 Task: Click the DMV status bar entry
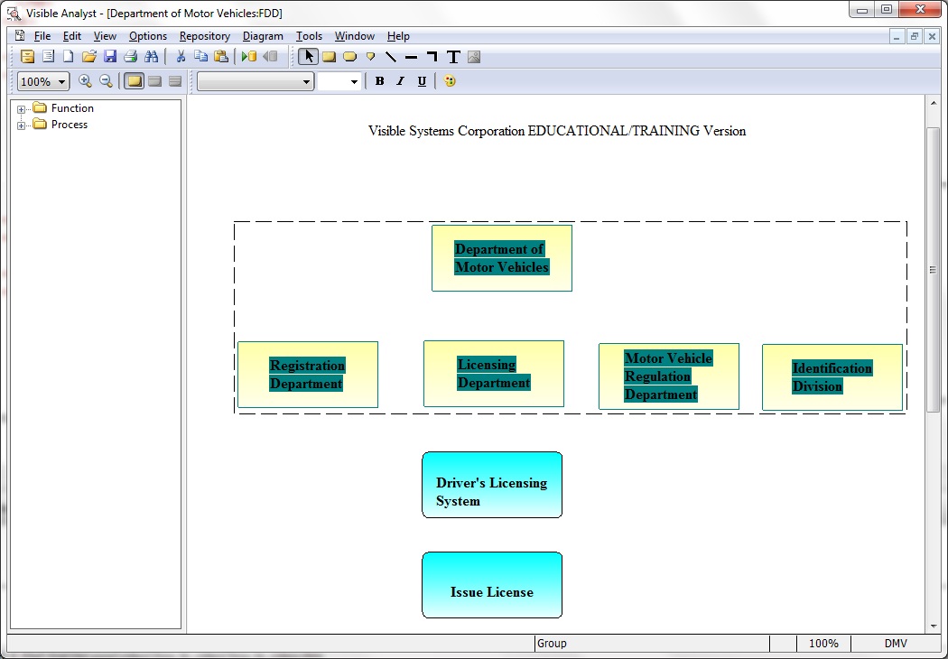point(896,644)
